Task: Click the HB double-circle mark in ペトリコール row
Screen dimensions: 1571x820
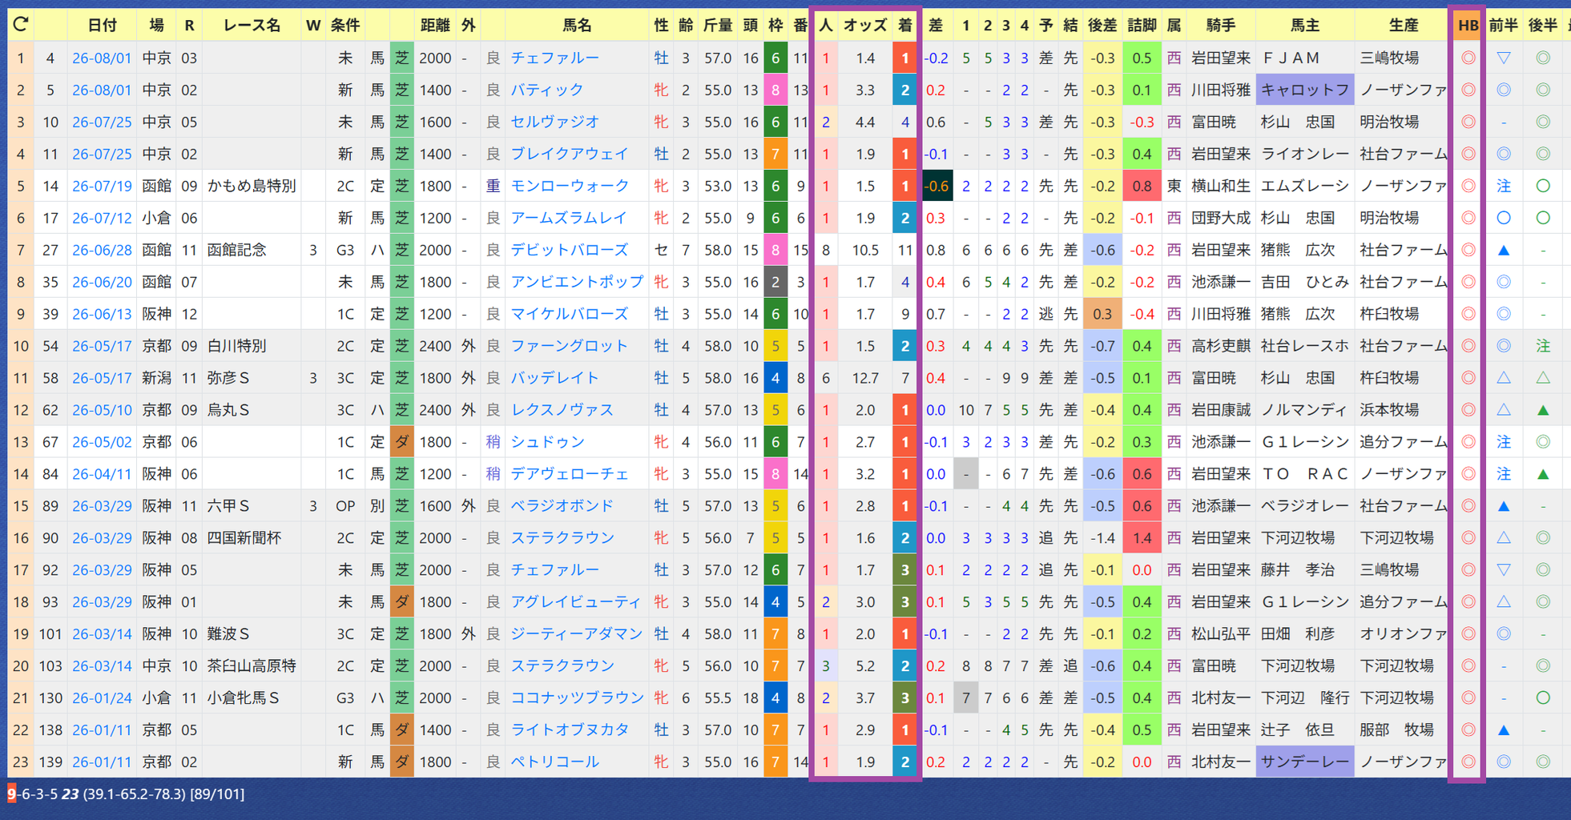Action: tap(1468, 762)
